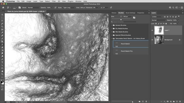184x103 pixels.
Task: Toggle lock position
Action: pyautogui.click(x=161, y=23)
